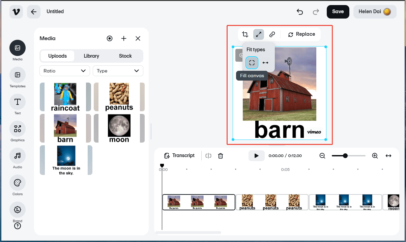Select the moon thumbnail in Media uploads
Image resolution: width=406 pixels, height=242 pixels.
119,128
